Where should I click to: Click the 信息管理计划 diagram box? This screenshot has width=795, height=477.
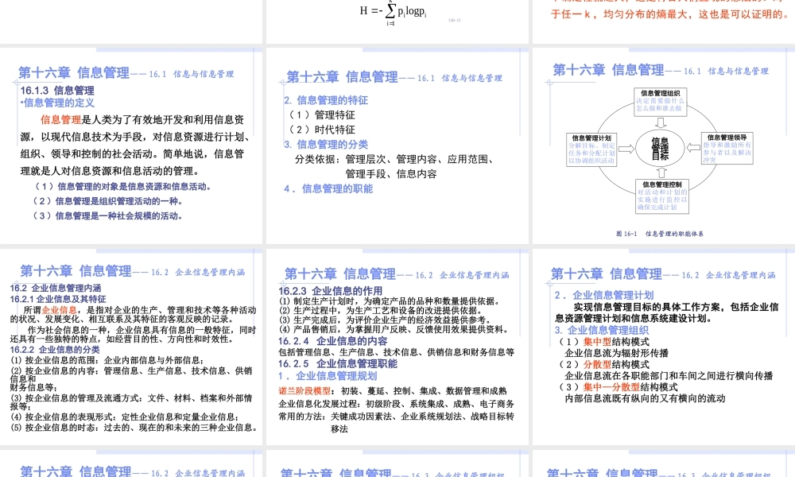(x=592, y=149)
